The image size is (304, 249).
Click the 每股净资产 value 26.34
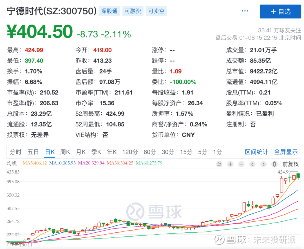(x=195, y=103)
